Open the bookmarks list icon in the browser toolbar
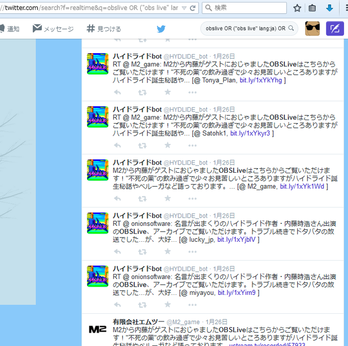This screenshot has height=346, width=348. (312, 8)
